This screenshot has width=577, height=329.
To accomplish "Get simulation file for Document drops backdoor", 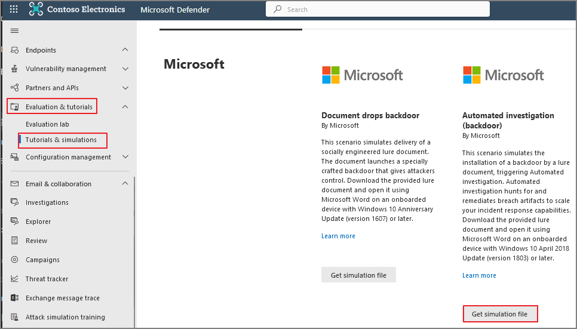I will pyautogui.click(x=358, y=275).
